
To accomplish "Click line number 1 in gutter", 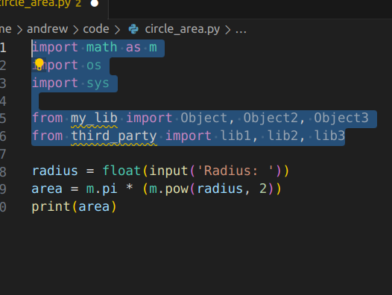I will point(3,48).
